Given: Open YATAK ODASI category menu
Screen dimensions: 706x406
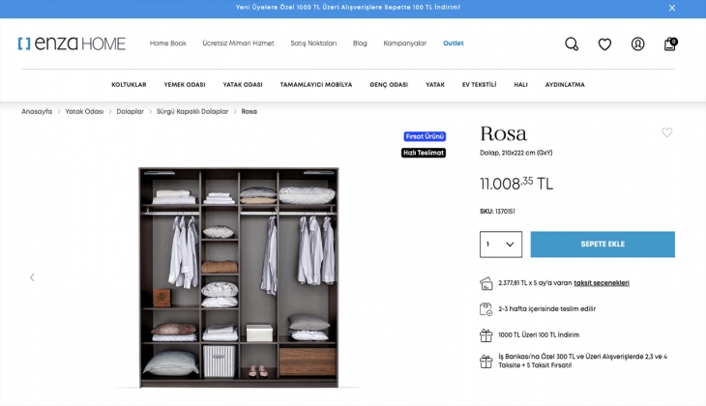Looking at the screenshot, I should (243, 85).
